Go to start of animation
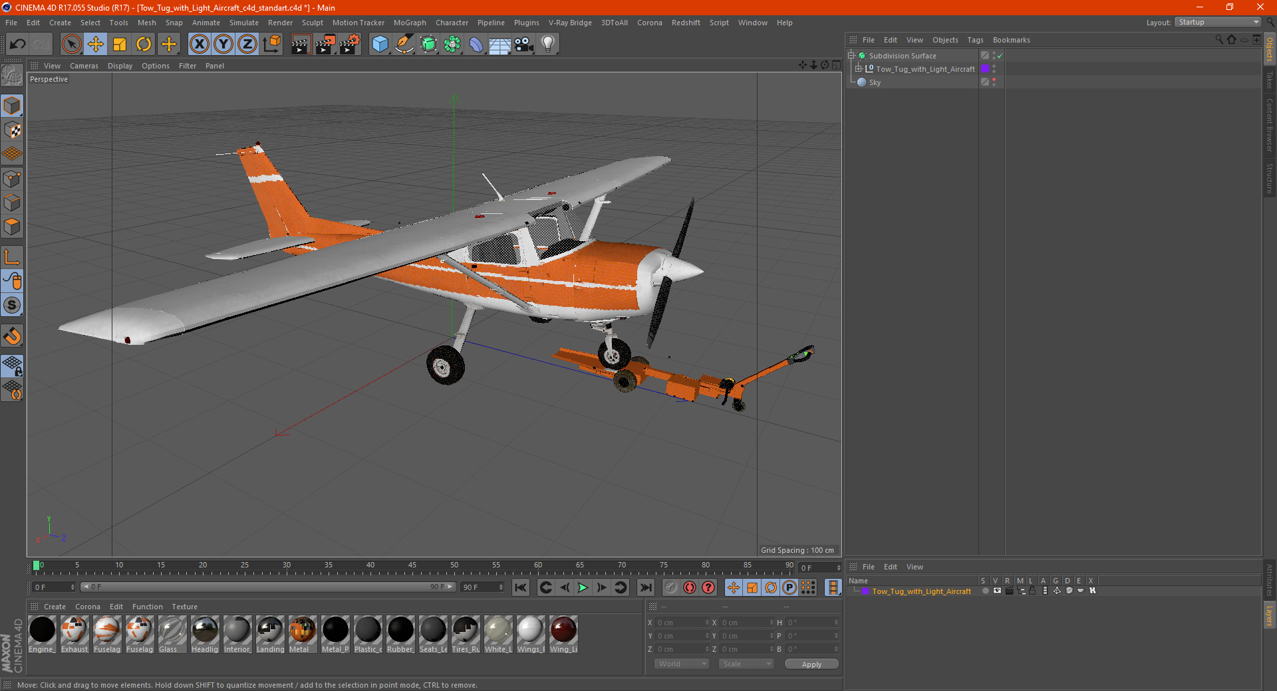Screen dimensions: 1277x691 [x=521, y=587]
